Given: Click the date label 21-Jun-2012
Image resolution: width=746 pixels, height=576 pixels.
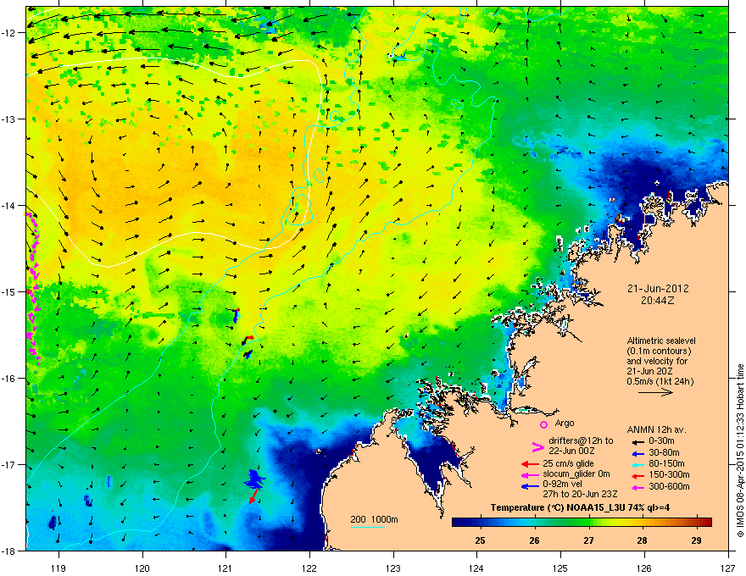Looking at the screenshot, I should click(x=658, y=289).
